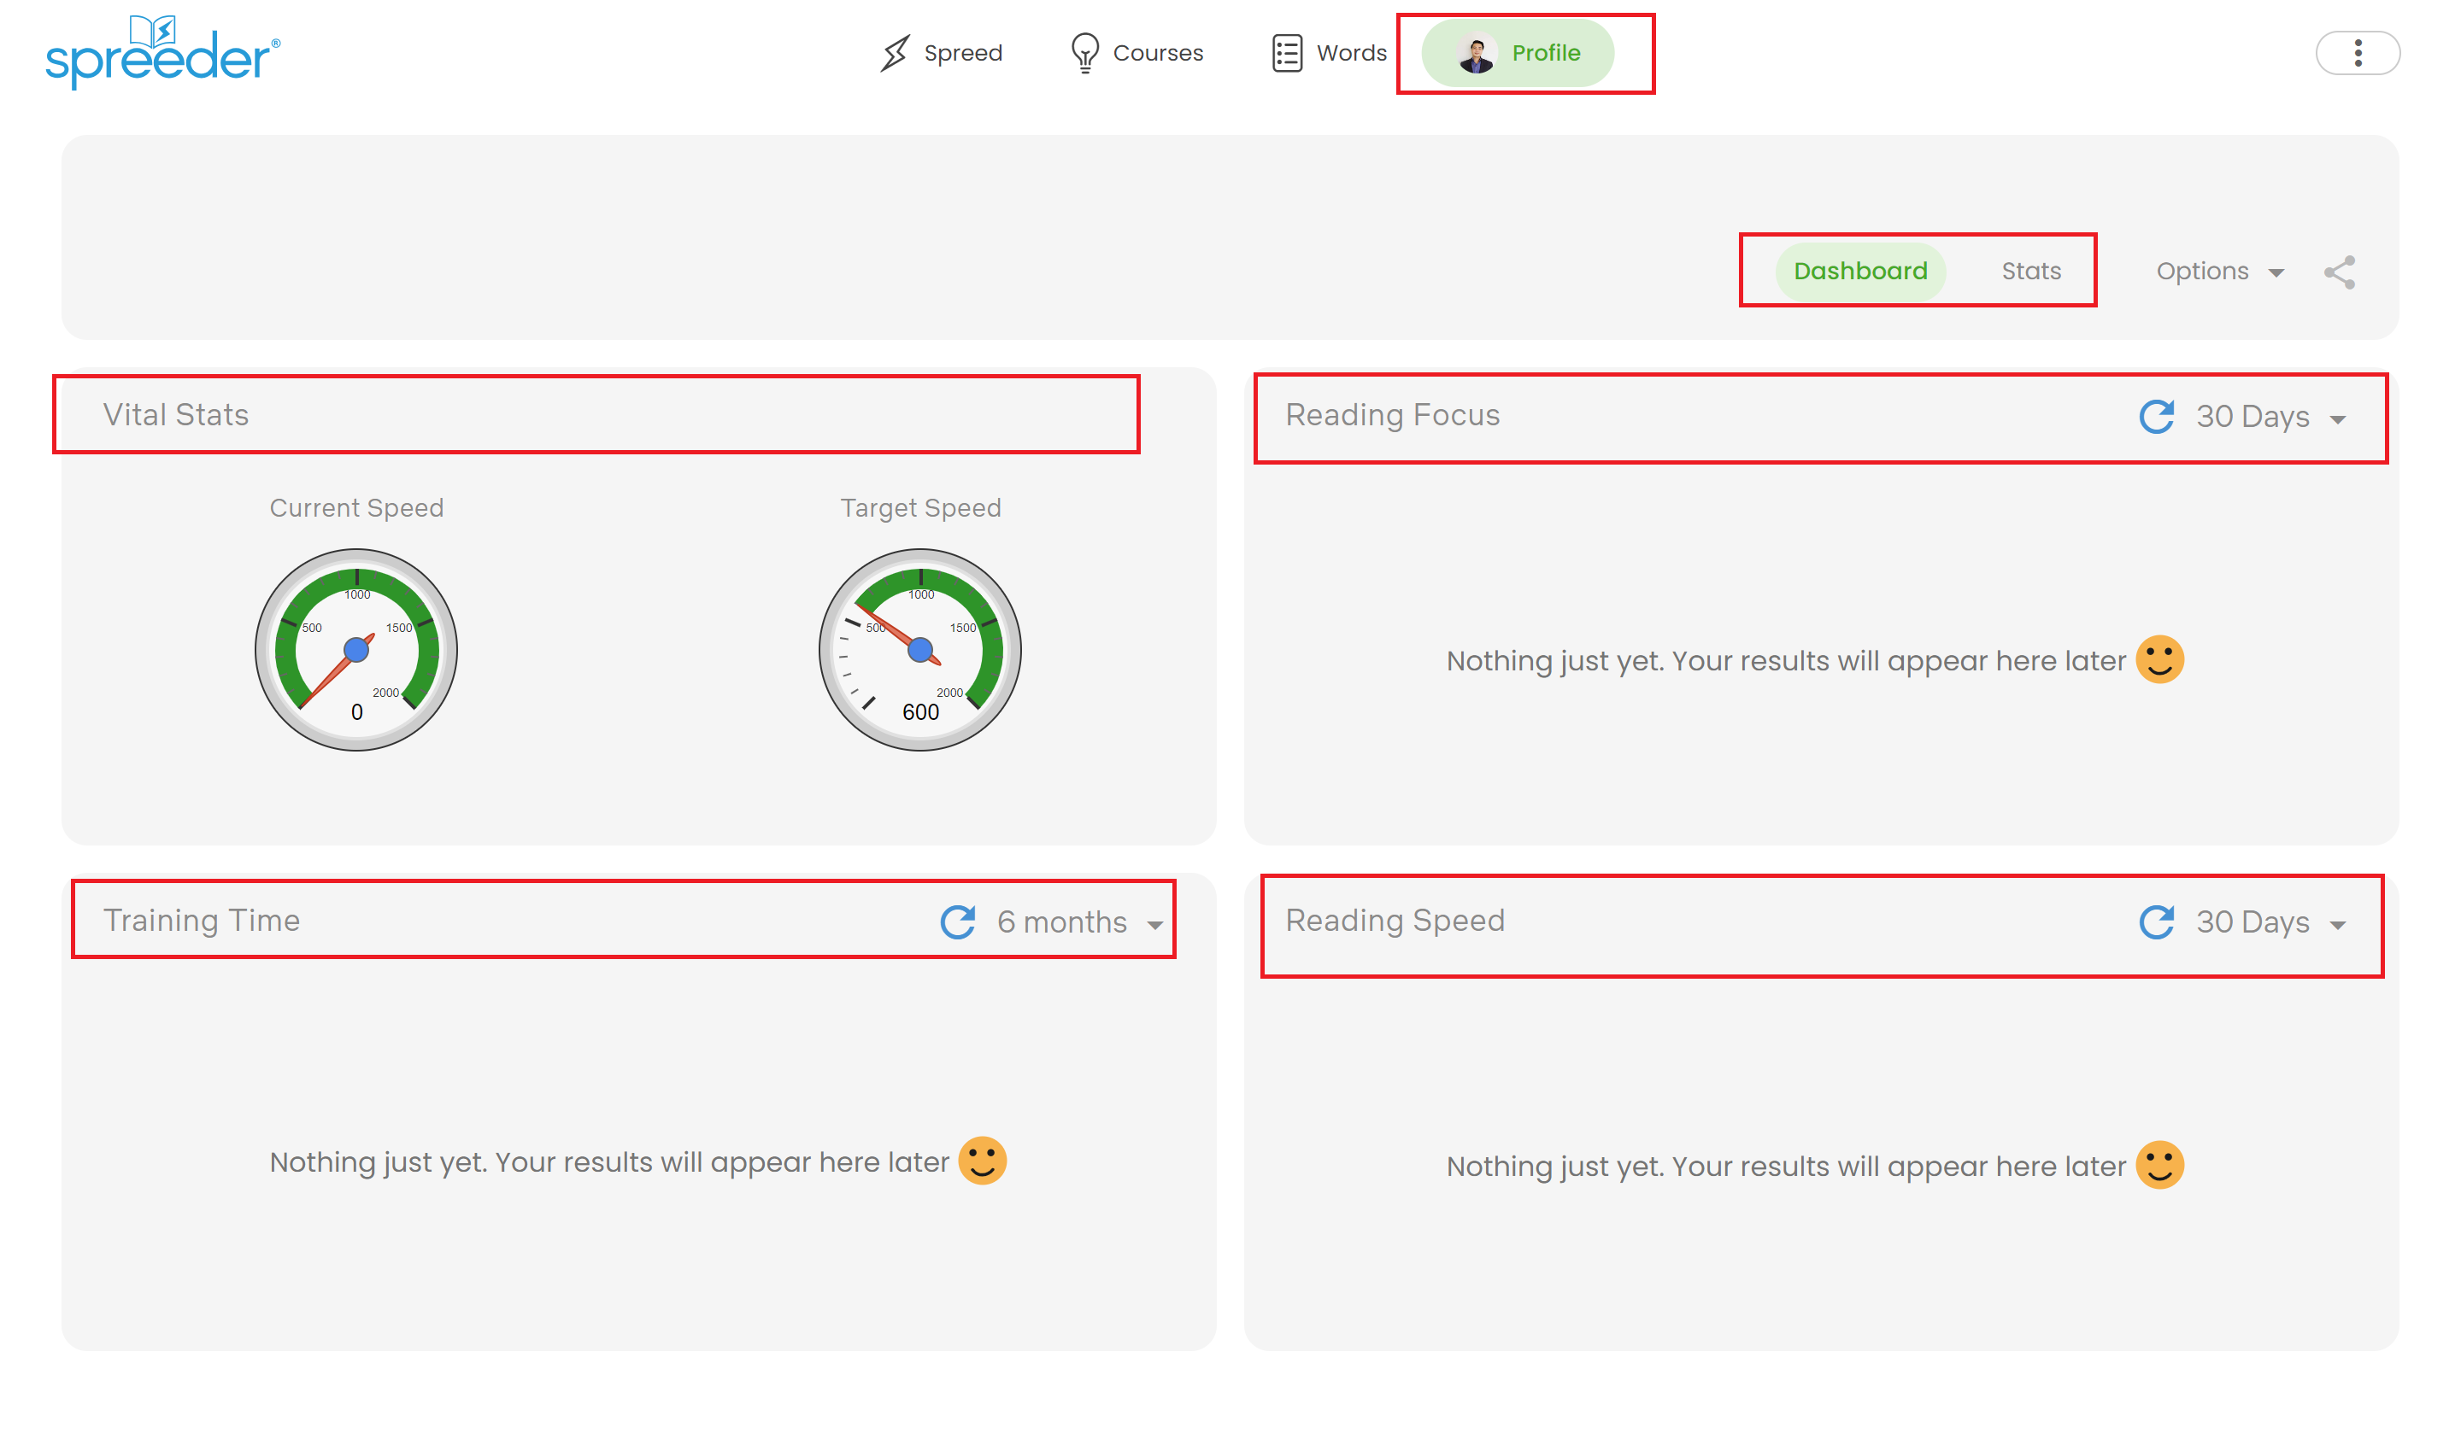Refresh the Training Time panel
Image resolution: width=2461 pixels, height=1445 pixels.
pos(958,922)
